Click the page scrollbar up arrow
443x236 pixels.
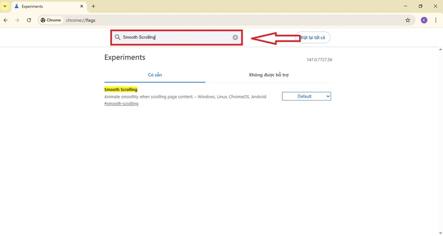pyautogui.click(x=440, y=50)
